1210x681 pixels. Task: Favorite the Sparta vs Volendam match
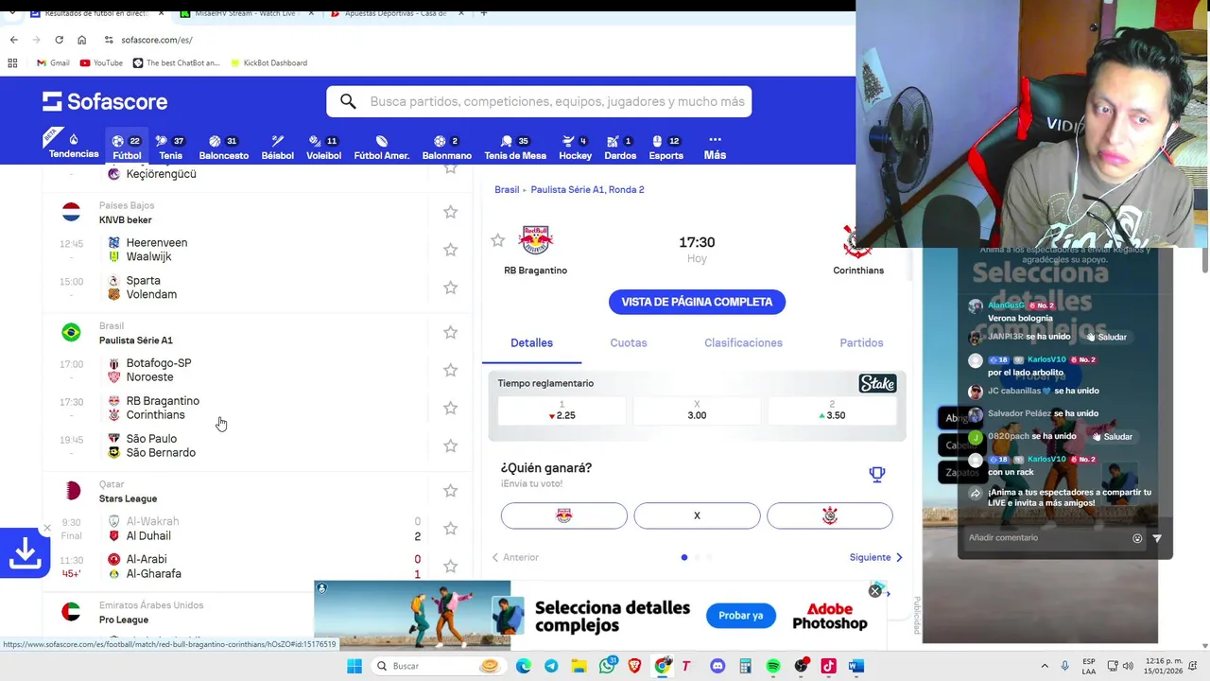(451, 288)
